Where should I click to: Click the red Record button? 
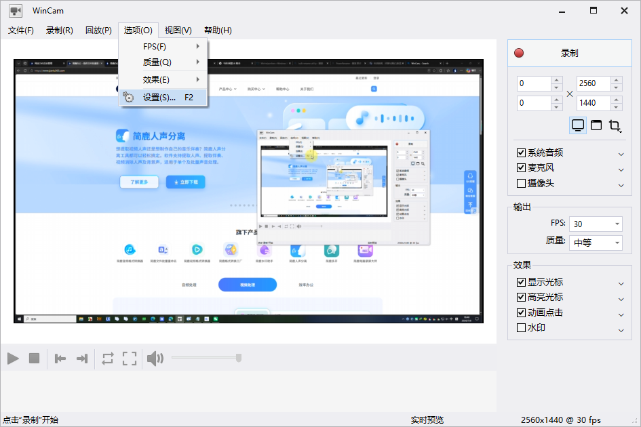pos(570,53)
